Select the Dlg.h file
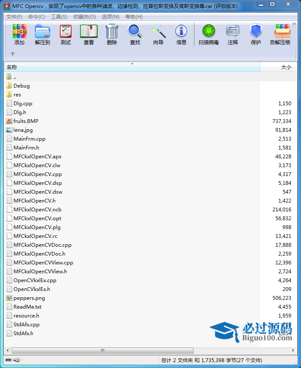This screenshot has height=368, width=301. coord(20,112)
